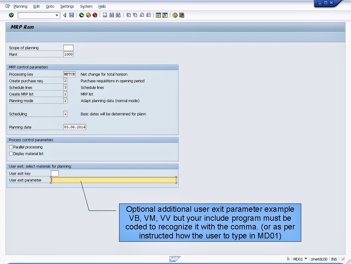Enable the Parallel processing checkbox
Image resolution: width=351 pixels, height=264 pixels.
(x=11, y=147)
